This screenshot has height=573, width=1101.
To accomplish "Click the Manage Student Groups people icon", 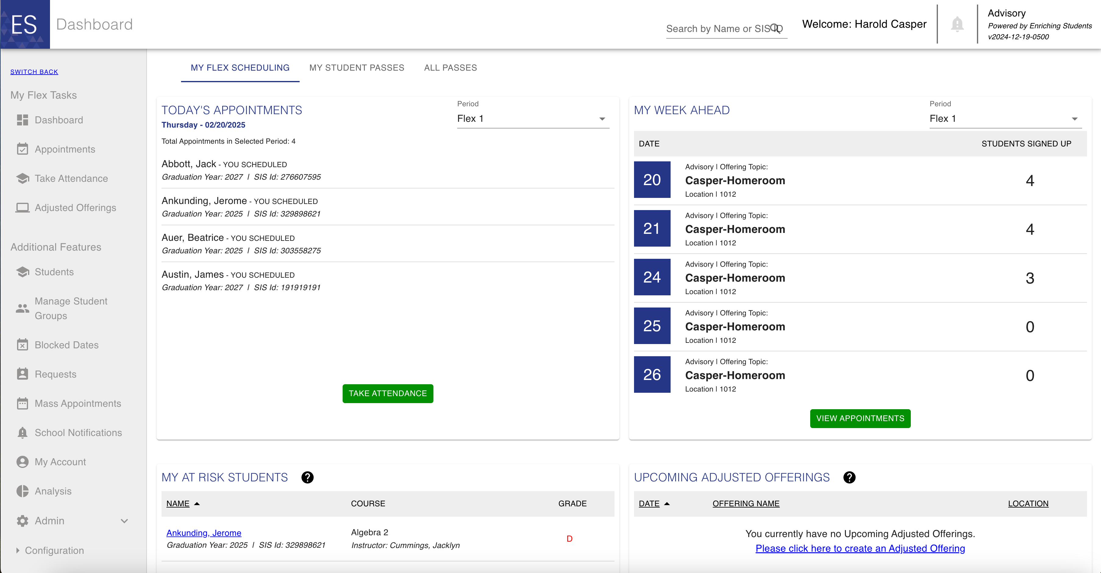I will click(22, 308).
